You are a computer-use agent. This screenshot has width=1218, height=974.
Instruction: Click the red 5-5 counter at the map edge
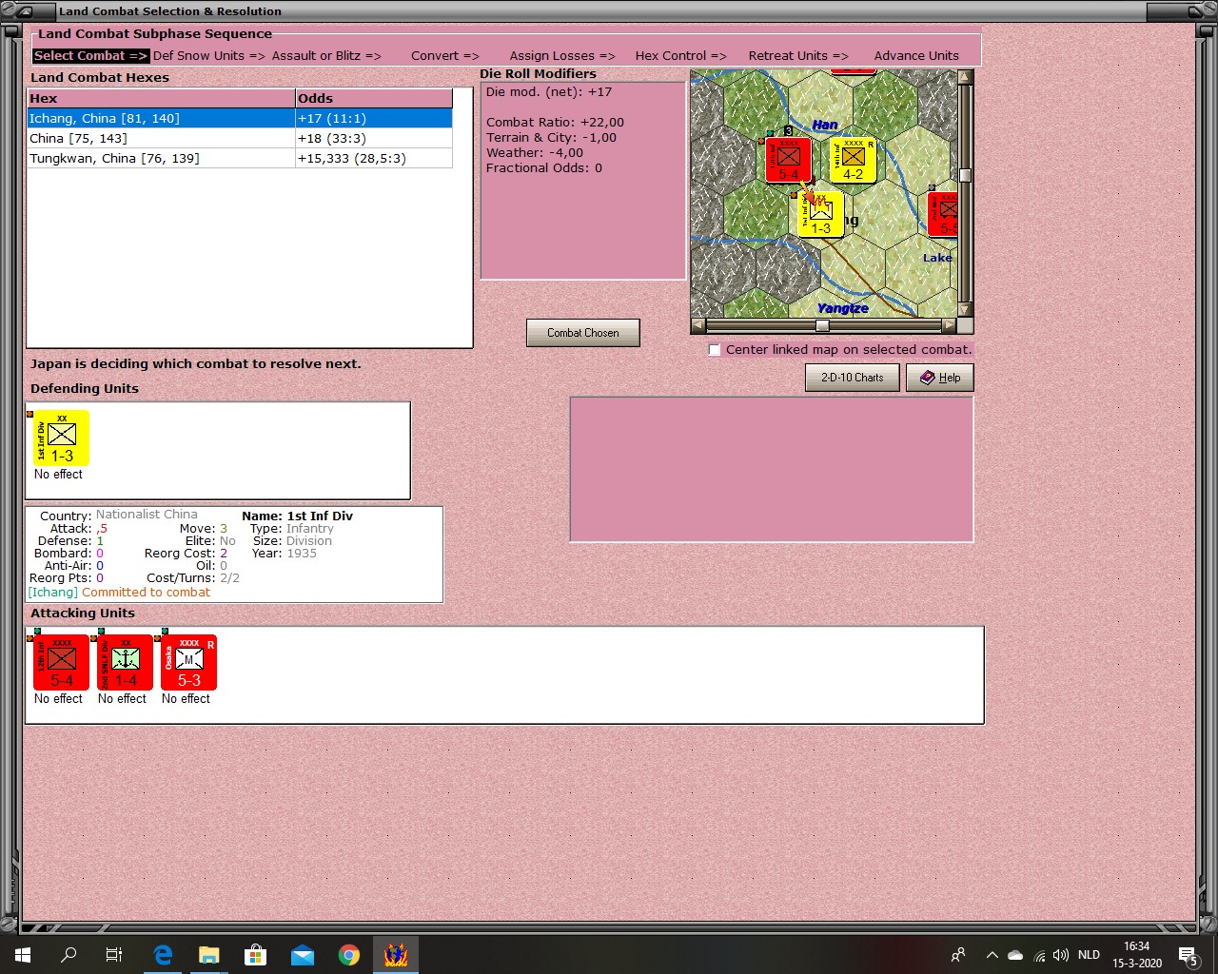[944, 214]
